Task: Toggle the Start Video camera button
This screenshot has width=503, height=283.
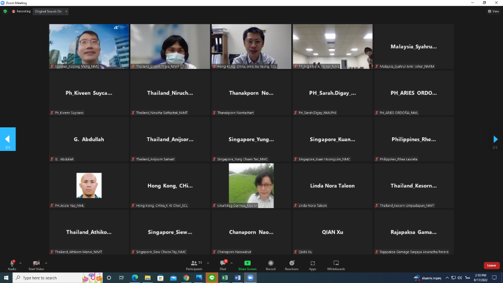Action: [36, 264]
